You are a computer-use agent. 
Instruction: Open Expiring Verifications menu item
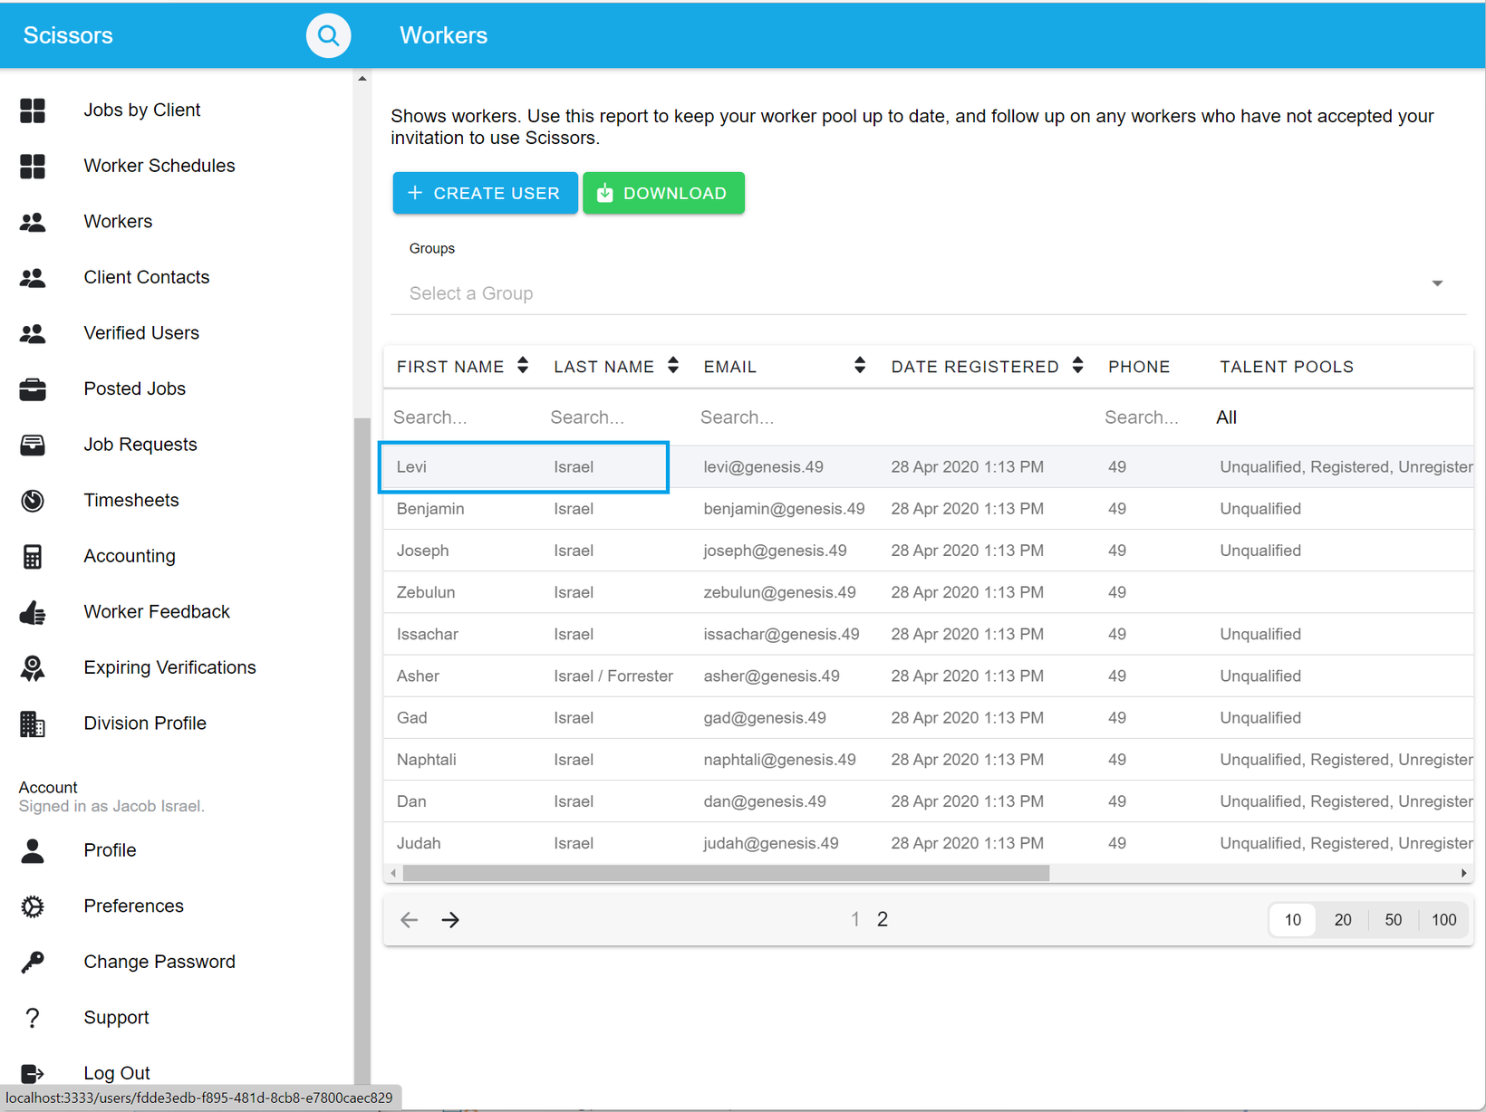click(169, 668)
